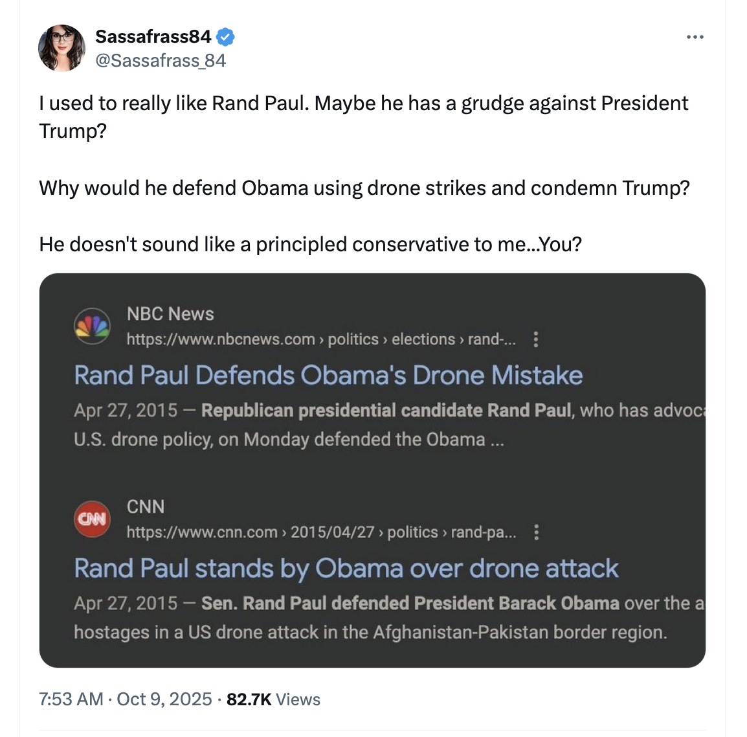Open the CNN result options menu
Viewport: 747px width, 737px height.
(x=536, y=532)
